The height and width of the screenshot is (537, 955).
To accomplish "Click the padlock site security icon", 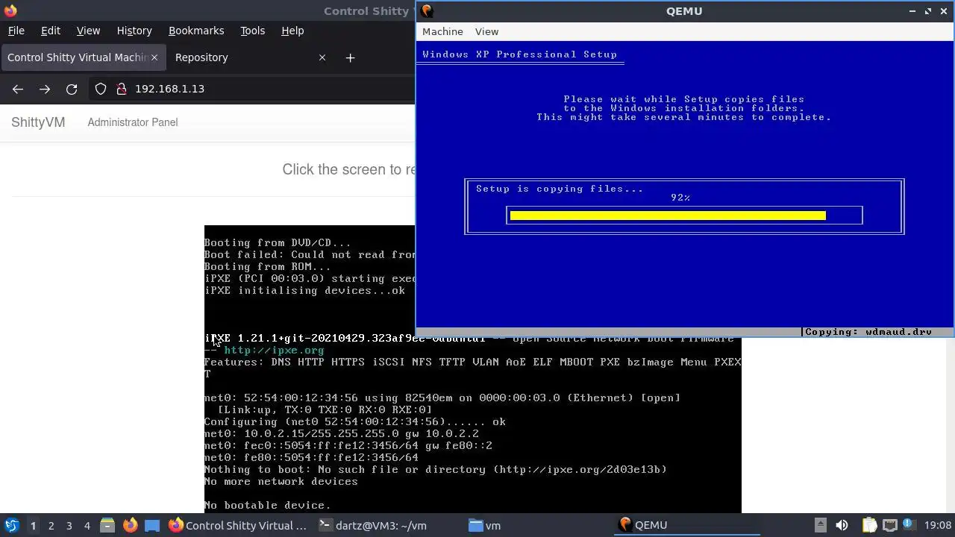I will (x=122, y=89).
